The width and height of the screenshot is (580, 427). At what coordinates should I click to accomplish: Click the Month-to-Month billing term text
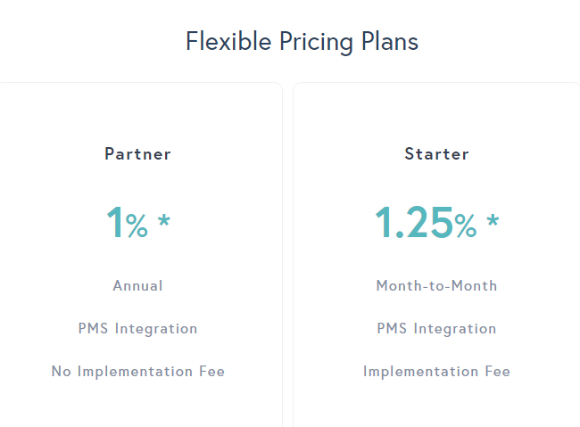pos(436,285)
